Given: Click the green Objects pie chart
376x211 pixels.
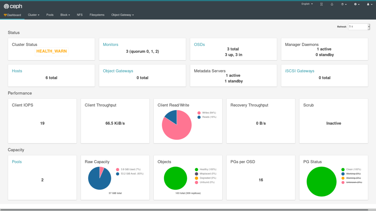Looking at the screenshot, I should pos(175,178).
